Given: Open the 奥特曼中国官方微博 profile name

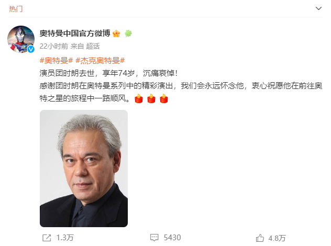Looking at the screenshot, I should point(75,33).
